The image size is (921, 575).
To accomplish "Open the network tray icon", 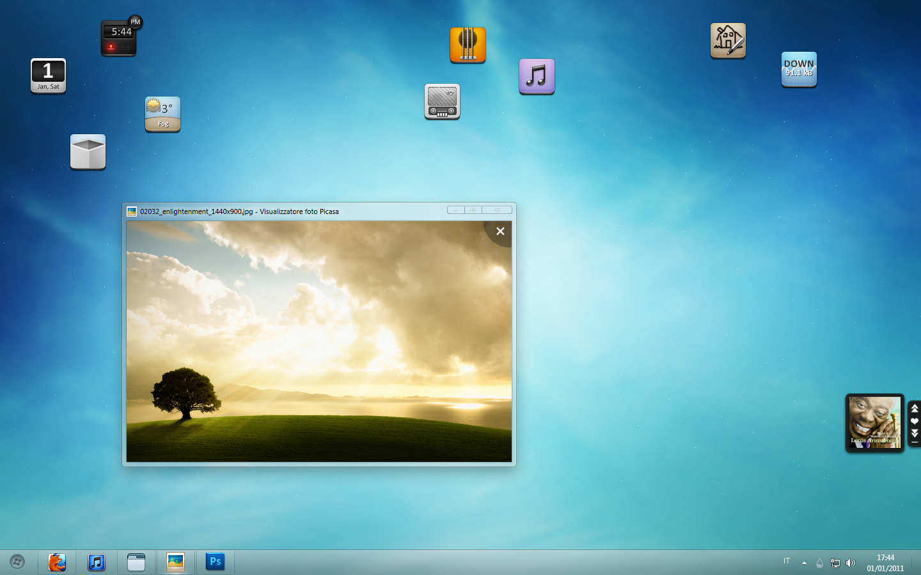I will click(x=835, y=563).
